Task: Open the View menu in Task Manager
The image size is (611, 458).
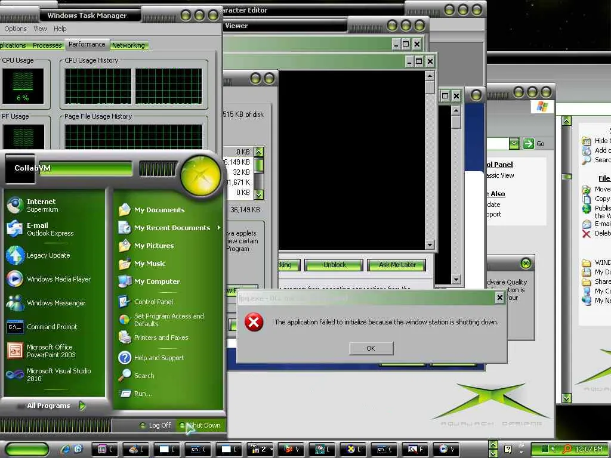Action: pyautogui.click(x=40, y=29)
